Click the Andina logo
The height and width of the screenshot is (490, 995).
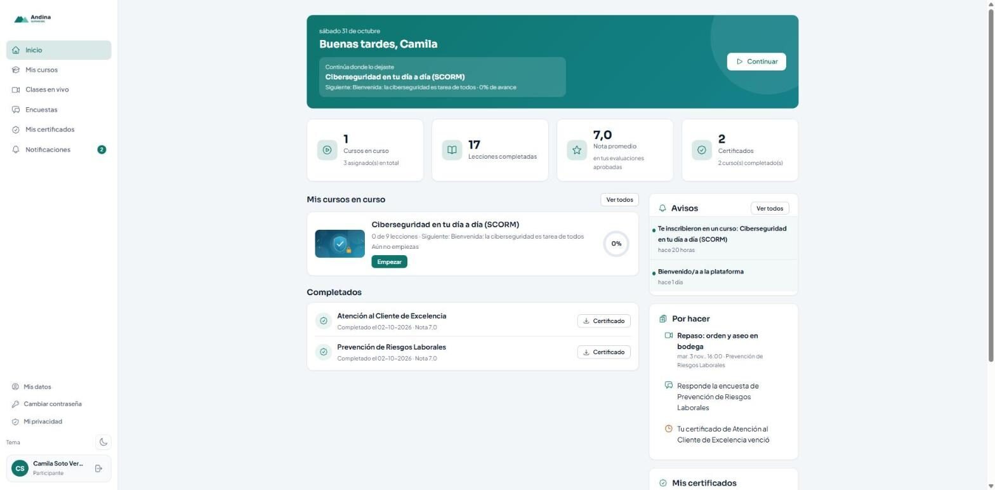click(32, 19)
